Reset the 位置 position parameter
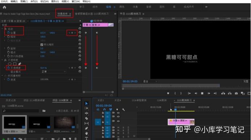Screen dimensions: 251x140 80,32
